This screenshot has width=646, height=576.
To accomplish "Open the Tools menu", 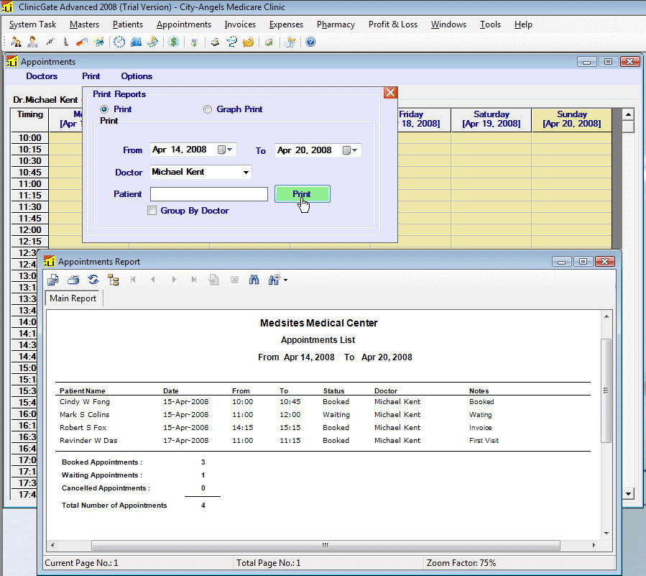I will [x=490, y=24].
